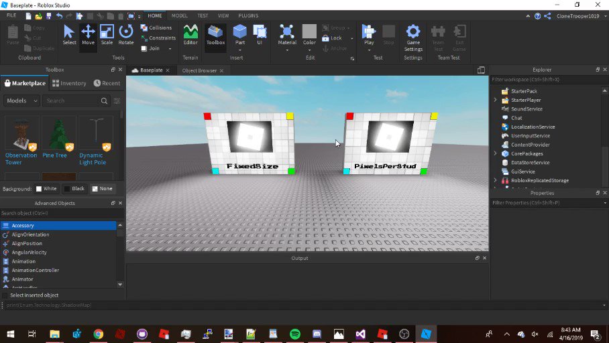The height and width of the screenshot is (343, 609).
Task: Switch to the Object Browser tab
Action: 199,70
